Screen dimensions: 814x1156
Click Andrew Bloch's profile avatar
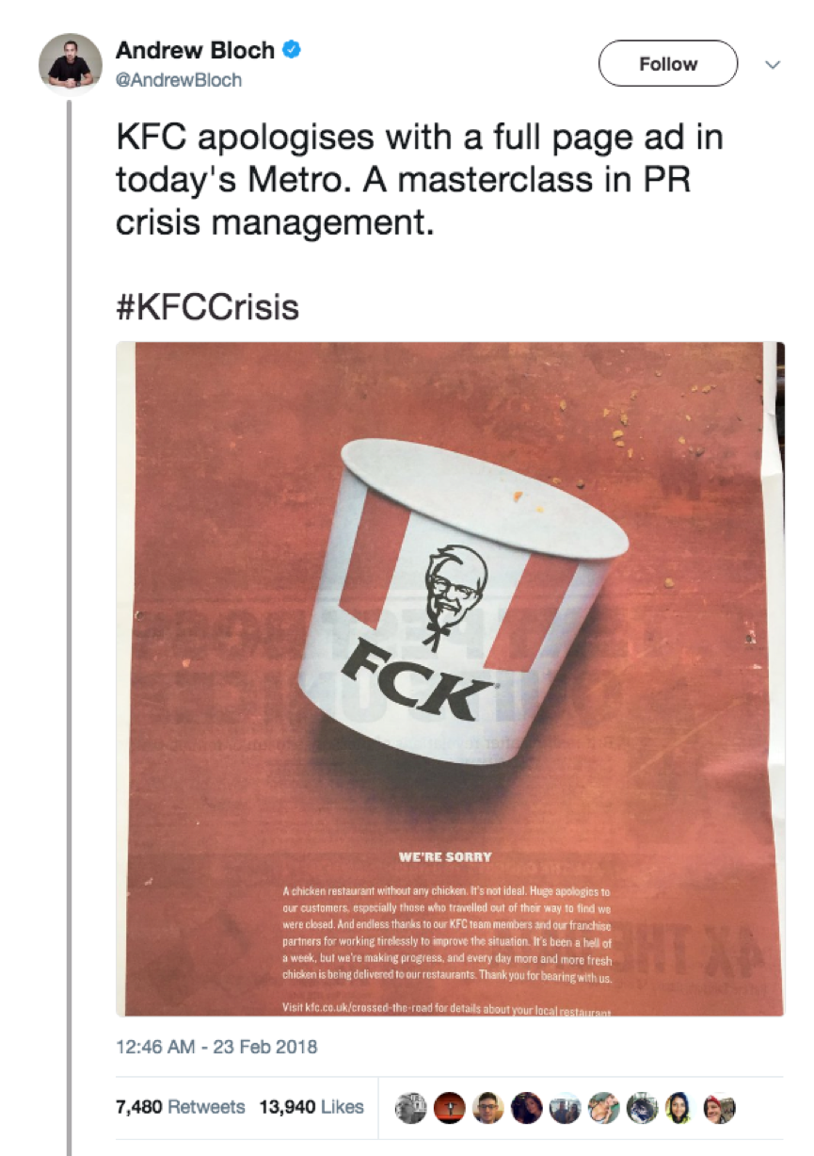click(70, 64)
